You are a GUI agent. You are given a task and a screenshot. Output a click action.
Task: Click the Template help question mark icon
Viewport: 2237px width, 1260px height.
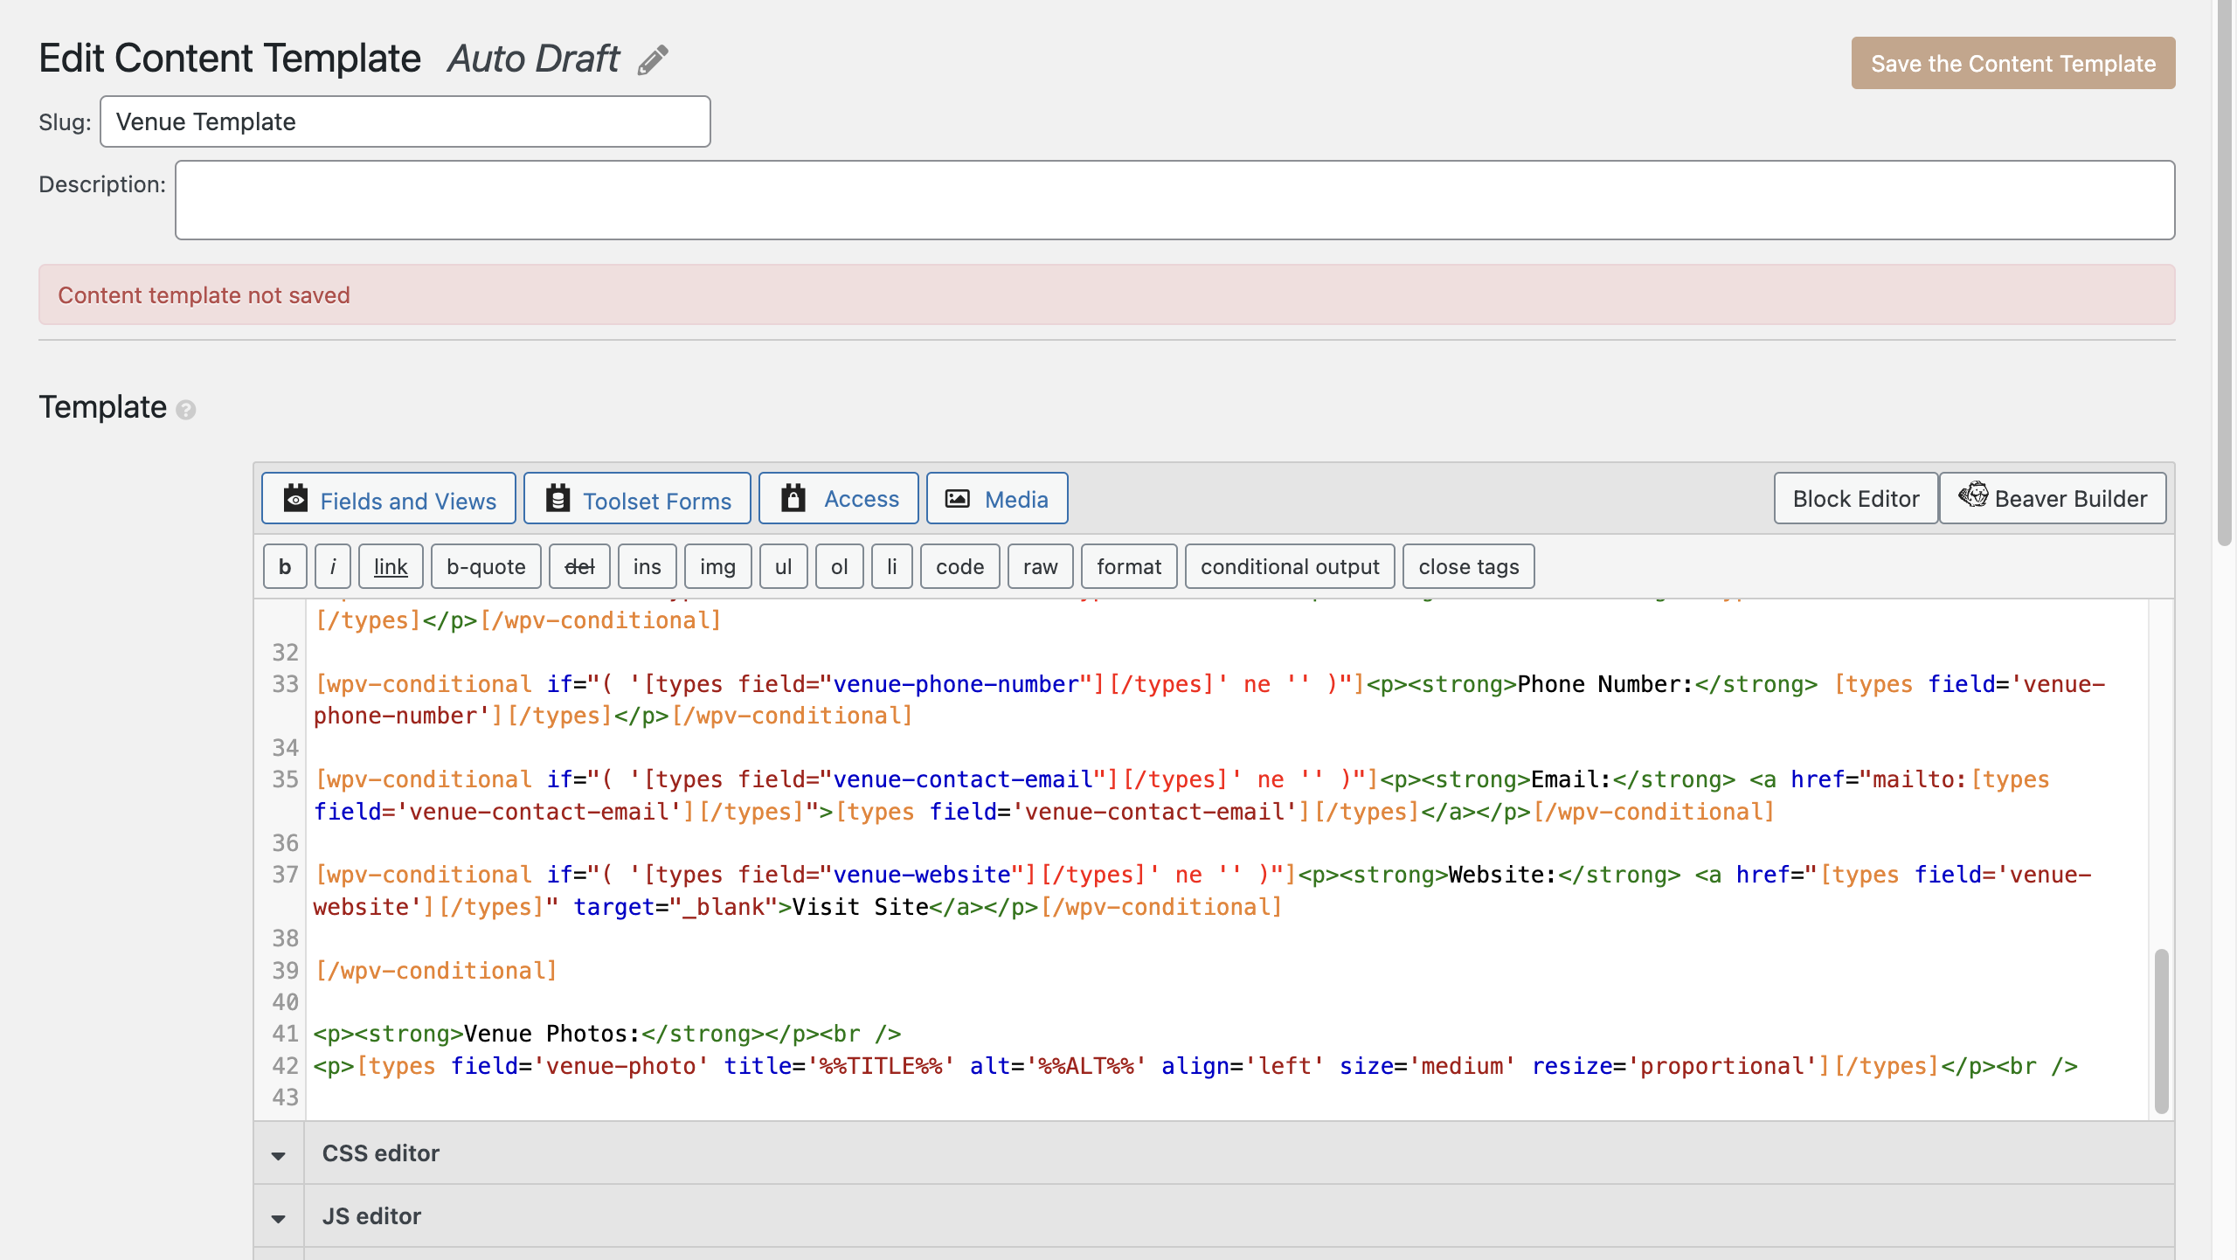(x=185, y=410)
